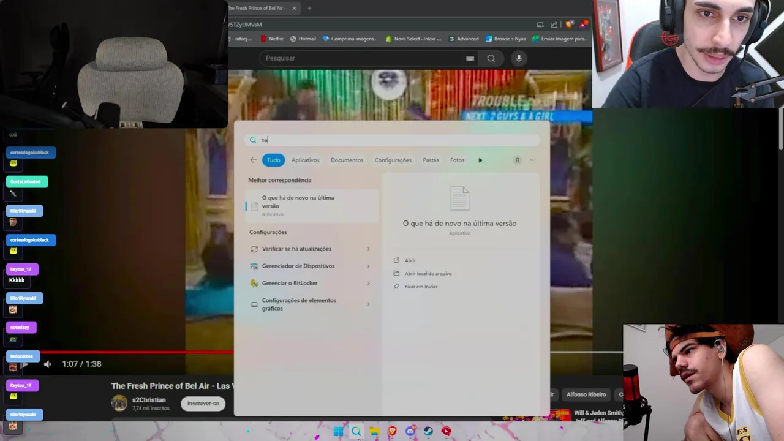The image size is (784, 441).
Task: Open the red play-icon app in taskbar
Action: 447,431
